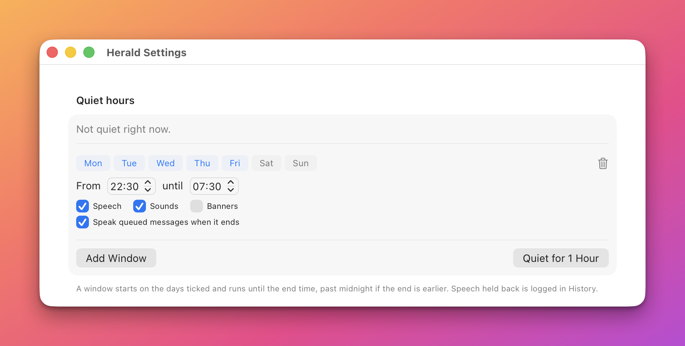Click the 'Not quiet right now.' status text
The height and width of the screenshot is (346, 685).
123,129
